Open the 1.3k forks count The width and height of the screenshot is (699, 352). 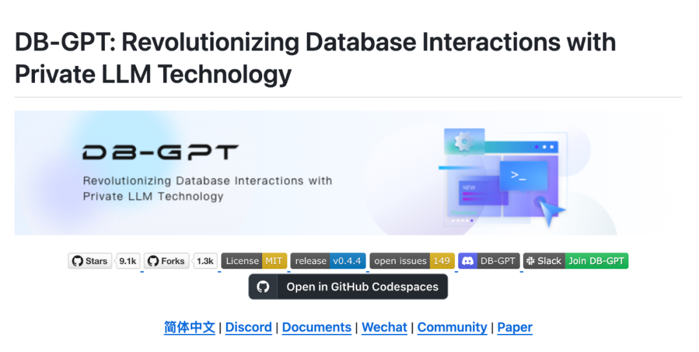point(205,261)
